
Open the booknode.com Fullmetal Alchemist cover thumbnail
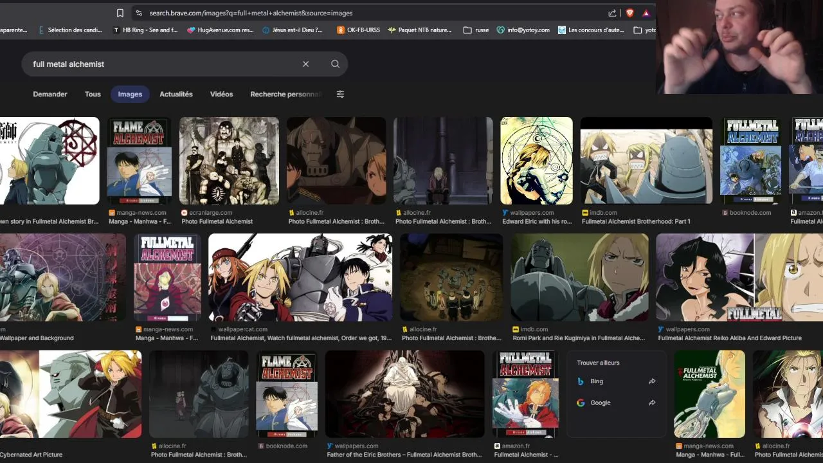pyautogui.click(x=750, y=161)
